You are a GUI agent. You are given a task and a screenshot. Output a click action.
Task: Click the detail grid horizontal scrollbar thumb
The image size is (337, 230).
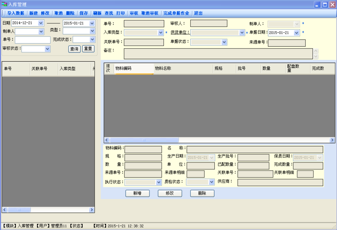pos(135,140)
